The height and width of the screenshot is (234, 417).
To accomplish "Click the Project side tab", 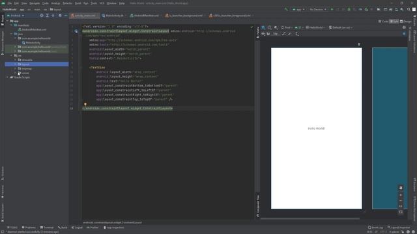I will click(3, 20).
